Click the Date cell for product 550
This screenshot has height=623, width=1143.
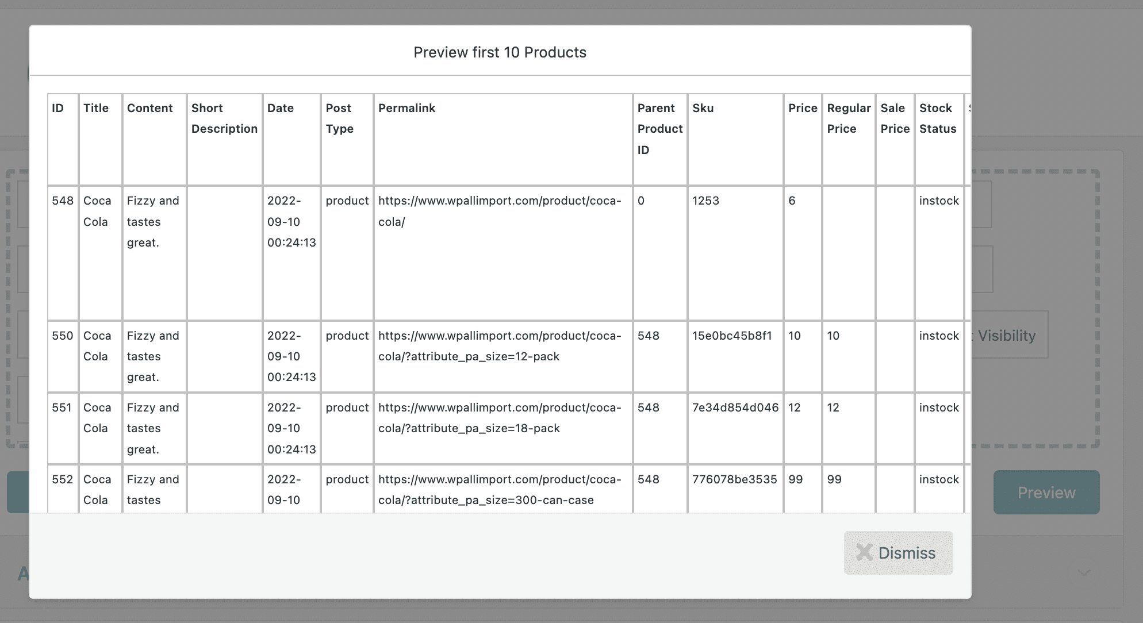(x=291, y=356)
